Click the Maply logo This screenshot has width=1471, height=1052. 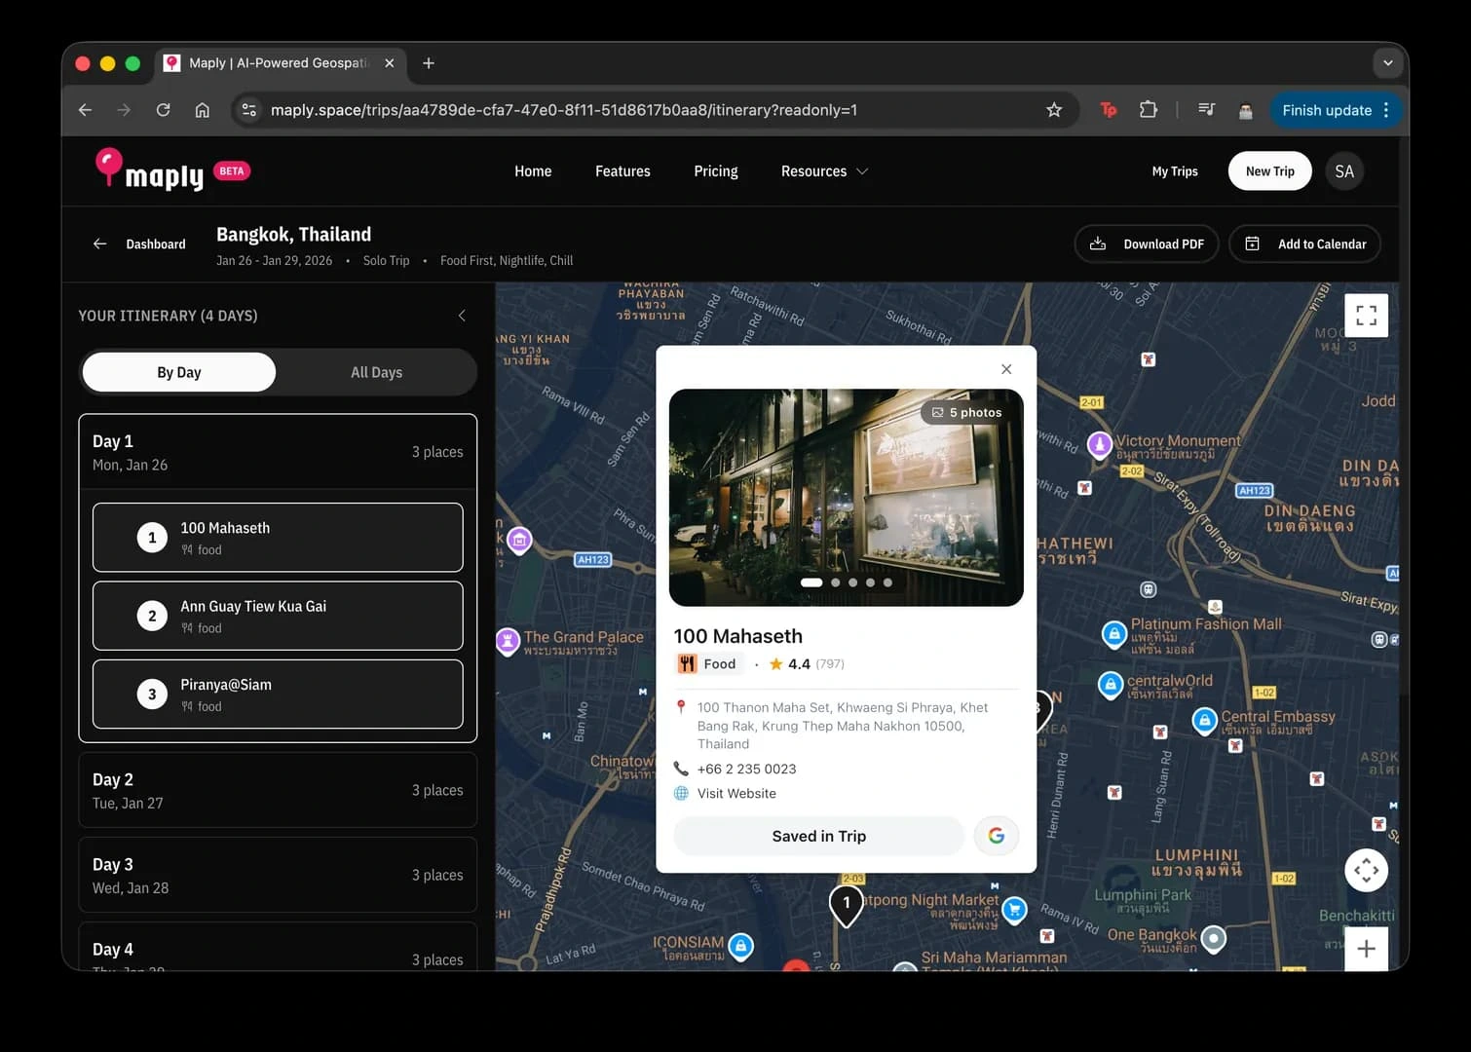click(x=150, y=170)
